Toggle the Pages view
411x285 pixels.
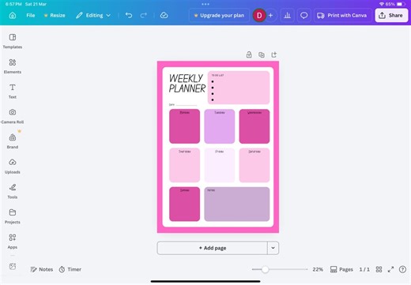(x=341, y=269)
